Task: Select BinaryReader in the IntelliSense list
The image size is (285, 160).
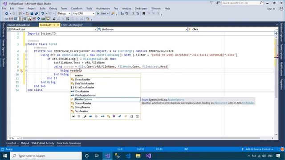Action: click(106, 80)
